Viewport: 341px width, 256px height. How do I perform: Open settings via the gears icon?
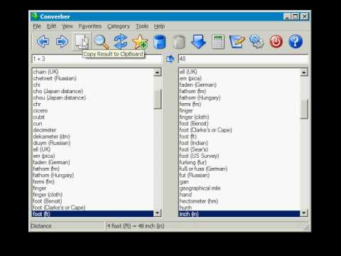(x=256, y=42)
